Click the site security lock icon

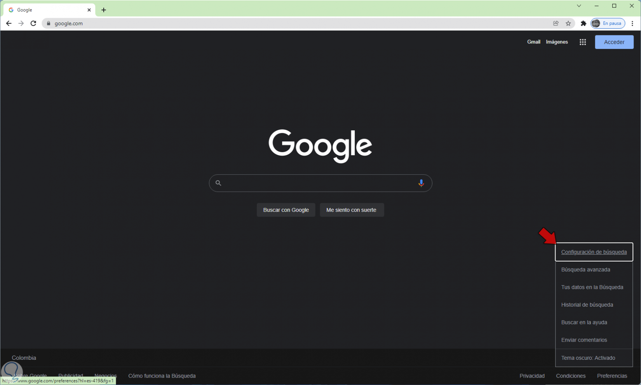pos(48,23)
